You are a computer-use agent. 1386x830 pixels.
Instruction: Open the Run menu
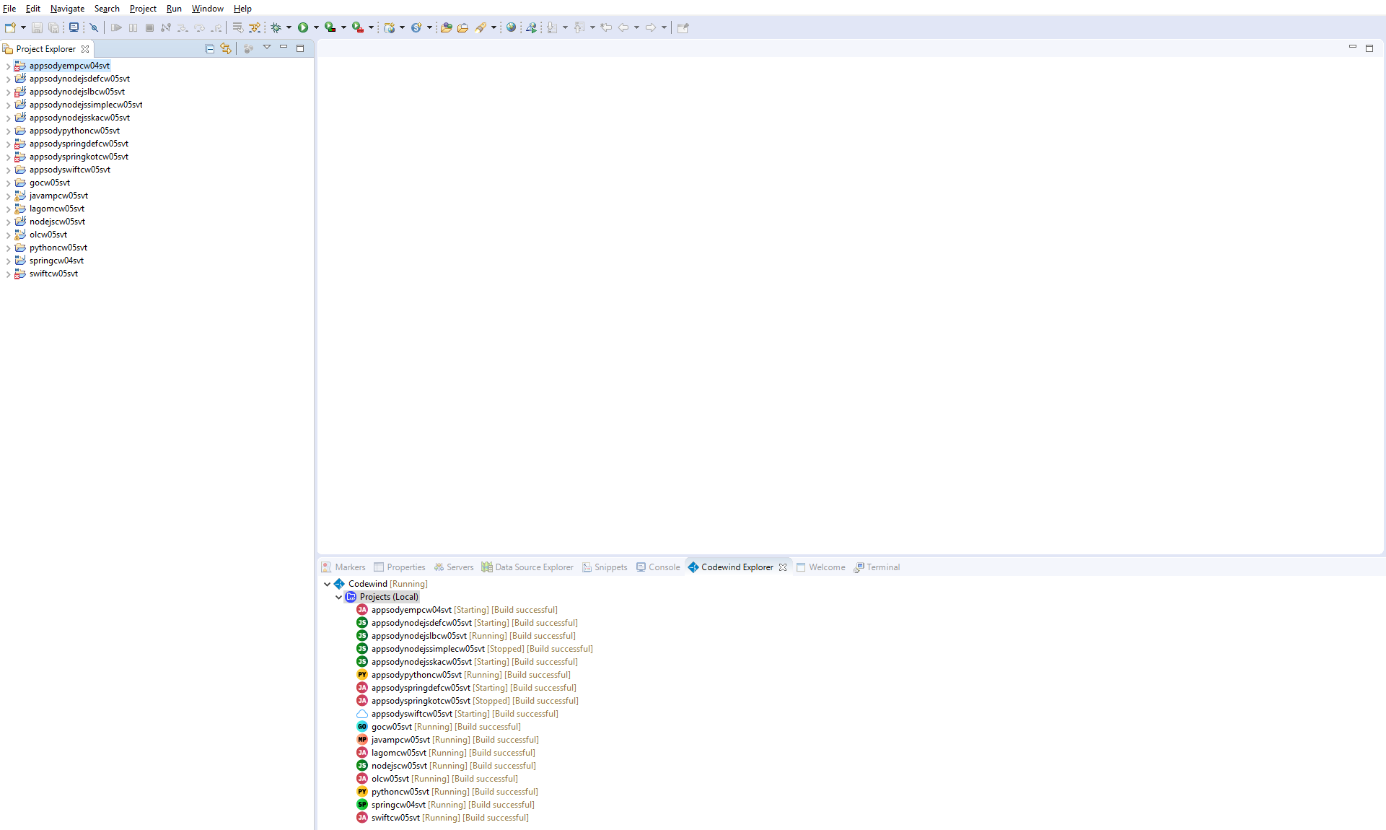[173, 9]
